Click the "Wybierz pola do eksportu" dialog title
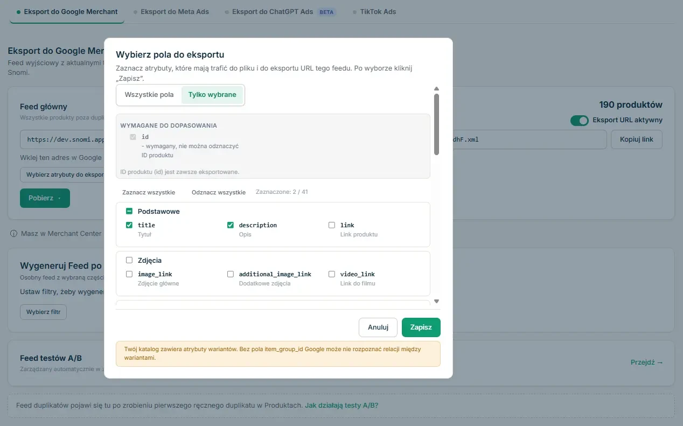The image size is (683, 426). pos(170,54)
